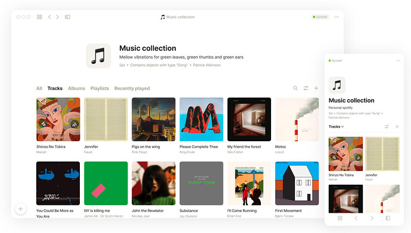Click 'Patrick Atkinson' author in main header
Screen dimensions: 411x233
207,65
